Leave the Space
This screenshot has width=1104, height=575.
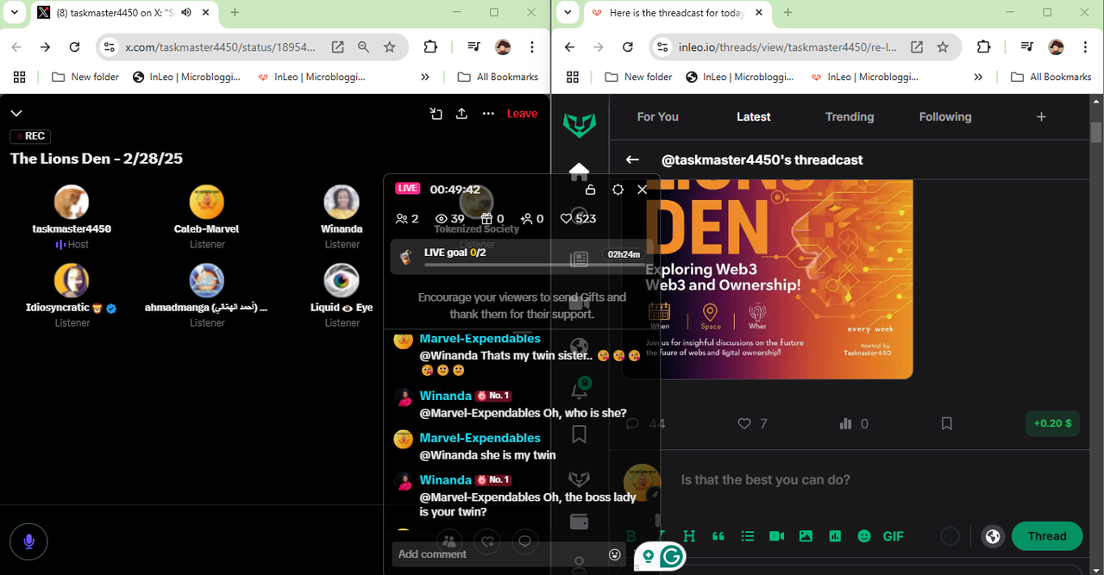[x=522, y=113]
